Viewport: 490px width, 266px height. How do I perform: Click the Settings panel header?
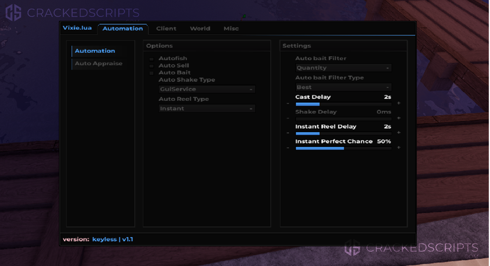click(343, 46)
